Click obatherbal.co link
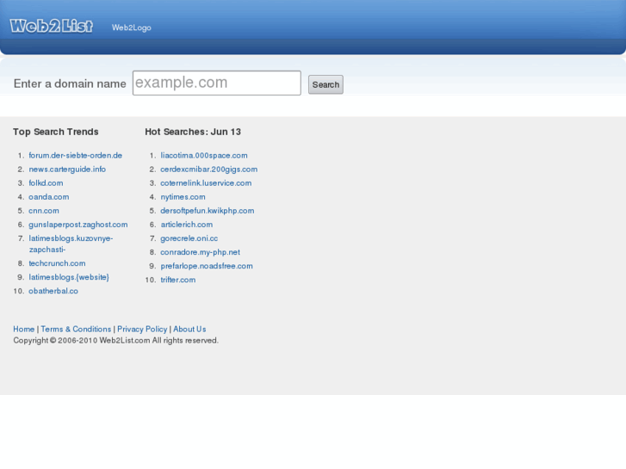This screenshot has width=626, height=469. (x=53, y=291)
